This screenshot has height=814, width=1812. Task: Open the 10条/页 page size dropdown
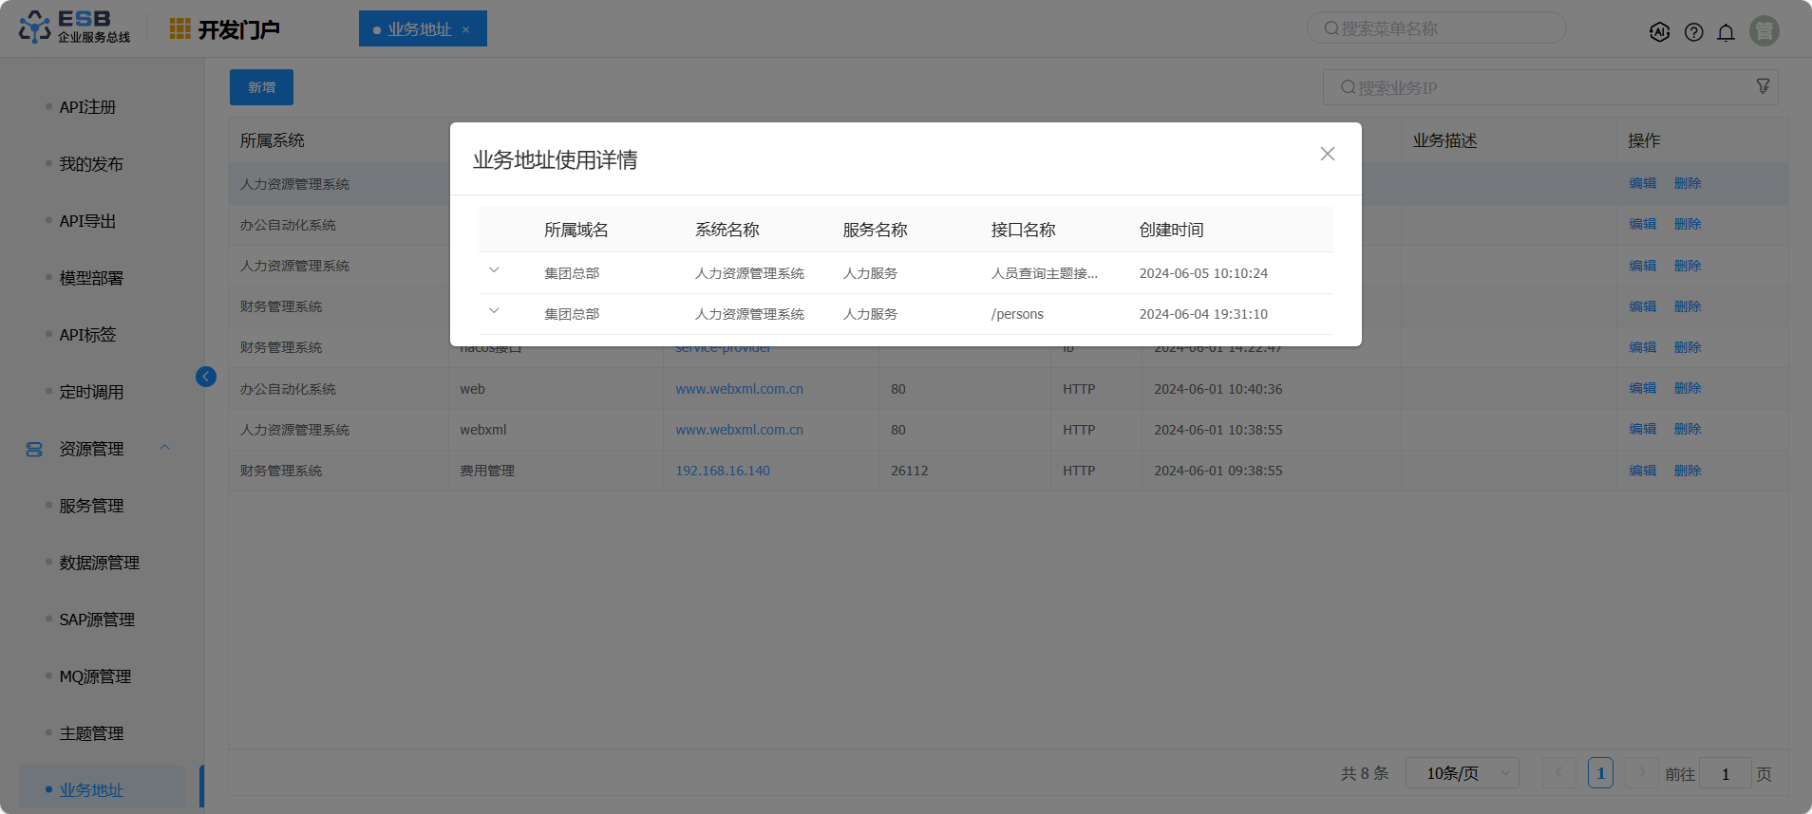(x=1462, y=773)
